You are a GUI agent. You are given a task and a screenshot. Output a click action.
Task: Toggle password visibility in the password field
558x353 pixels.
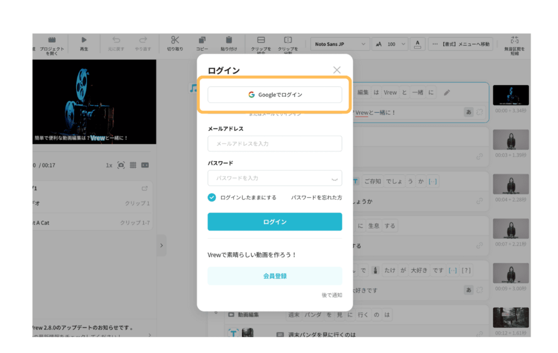coord(334,178)
